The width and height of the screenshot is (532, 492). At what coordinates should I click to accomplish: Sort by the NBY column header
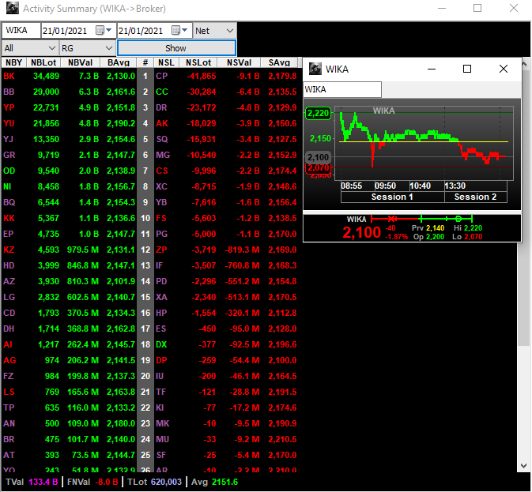click(14, 62)
